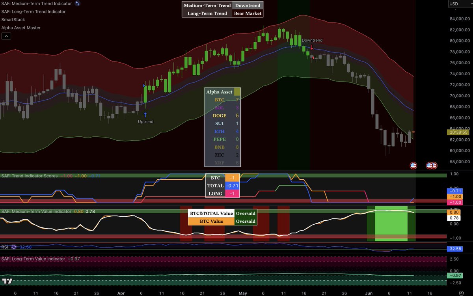Select the Alpha Asset Master indicator legend
Viewport: 473px width, 296px height.
[21, 28]
